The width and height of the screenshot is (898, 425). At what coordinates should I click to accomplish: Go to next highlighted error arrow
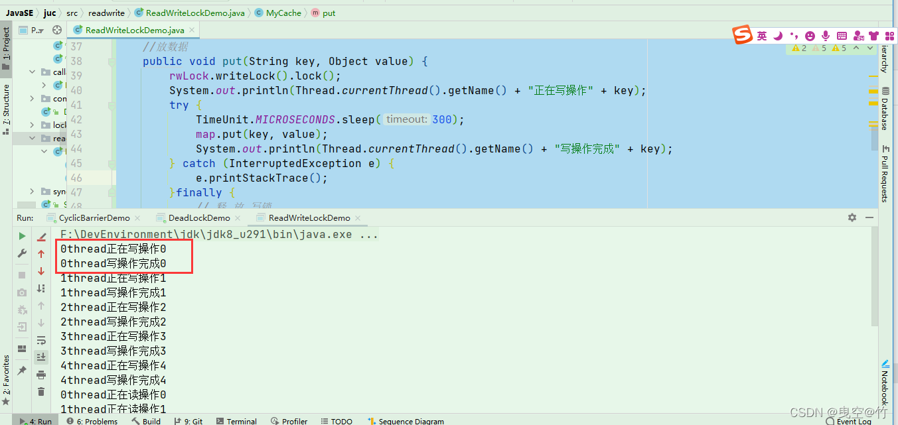[x=869, y=48]
